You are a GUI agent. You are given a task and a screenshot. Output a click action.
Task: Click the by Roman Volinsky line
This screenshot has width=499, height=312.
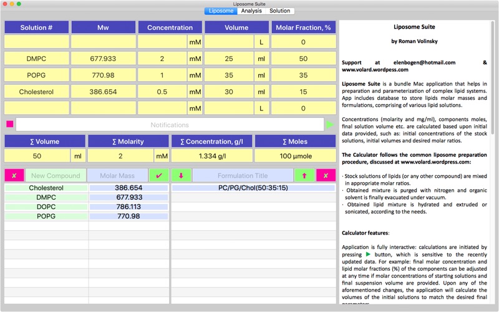coord(414,41)
